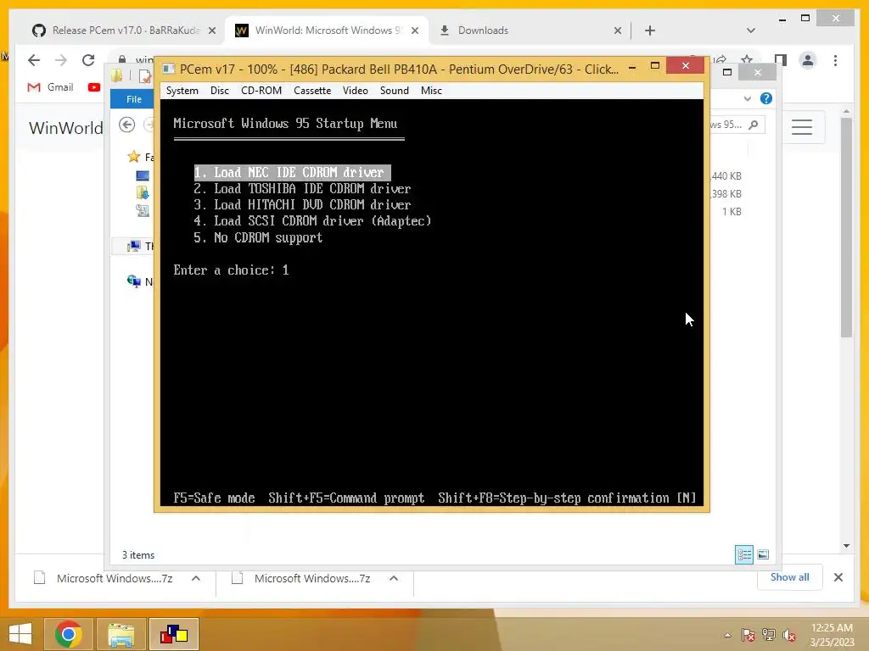Minimize the PCem window
The image size is (869, 651).
tap(632, 67)
